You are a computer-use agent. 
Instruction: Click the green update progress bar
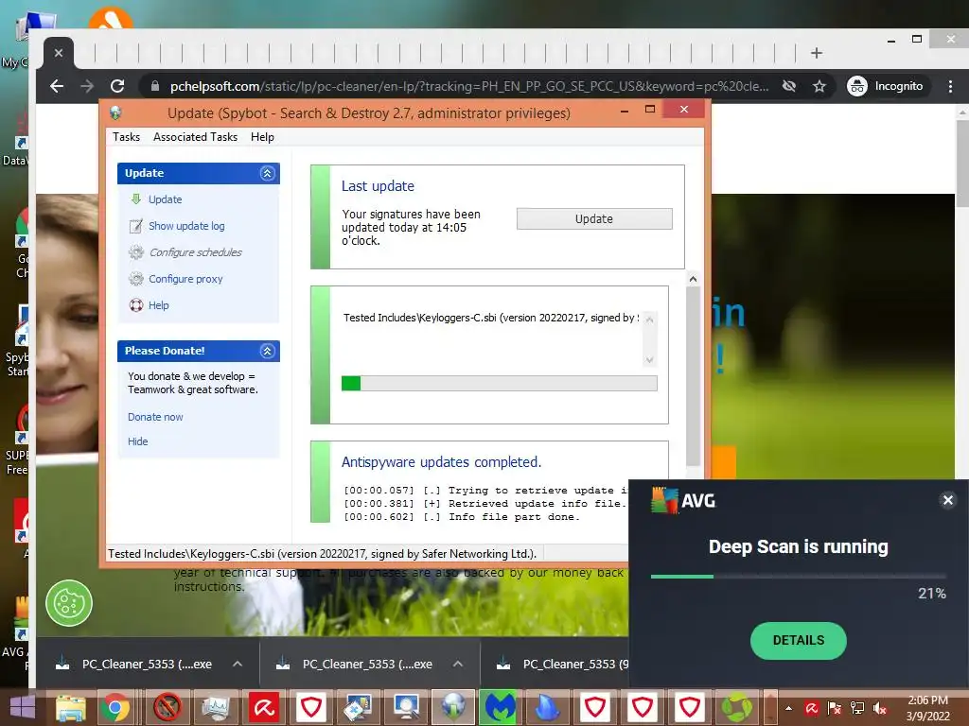(x=499, y=384)
